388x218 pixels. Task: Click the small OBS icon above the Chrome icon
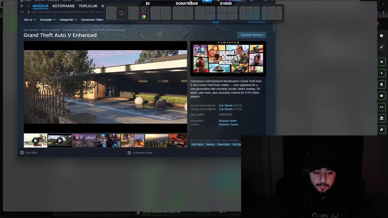[x=144, y=10]
